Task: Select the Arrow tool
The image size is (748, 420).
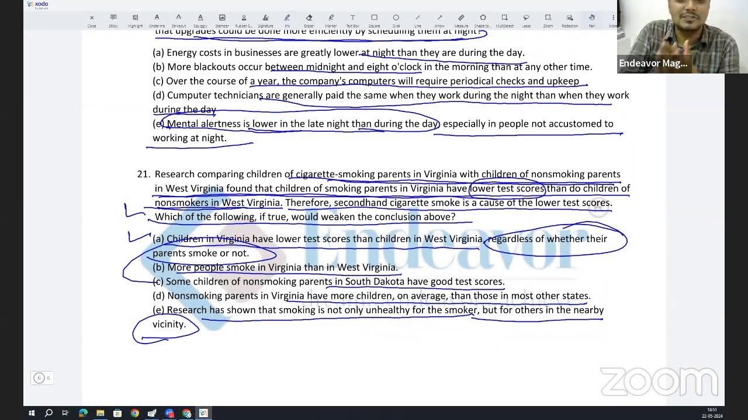Action: coord(439,20)
